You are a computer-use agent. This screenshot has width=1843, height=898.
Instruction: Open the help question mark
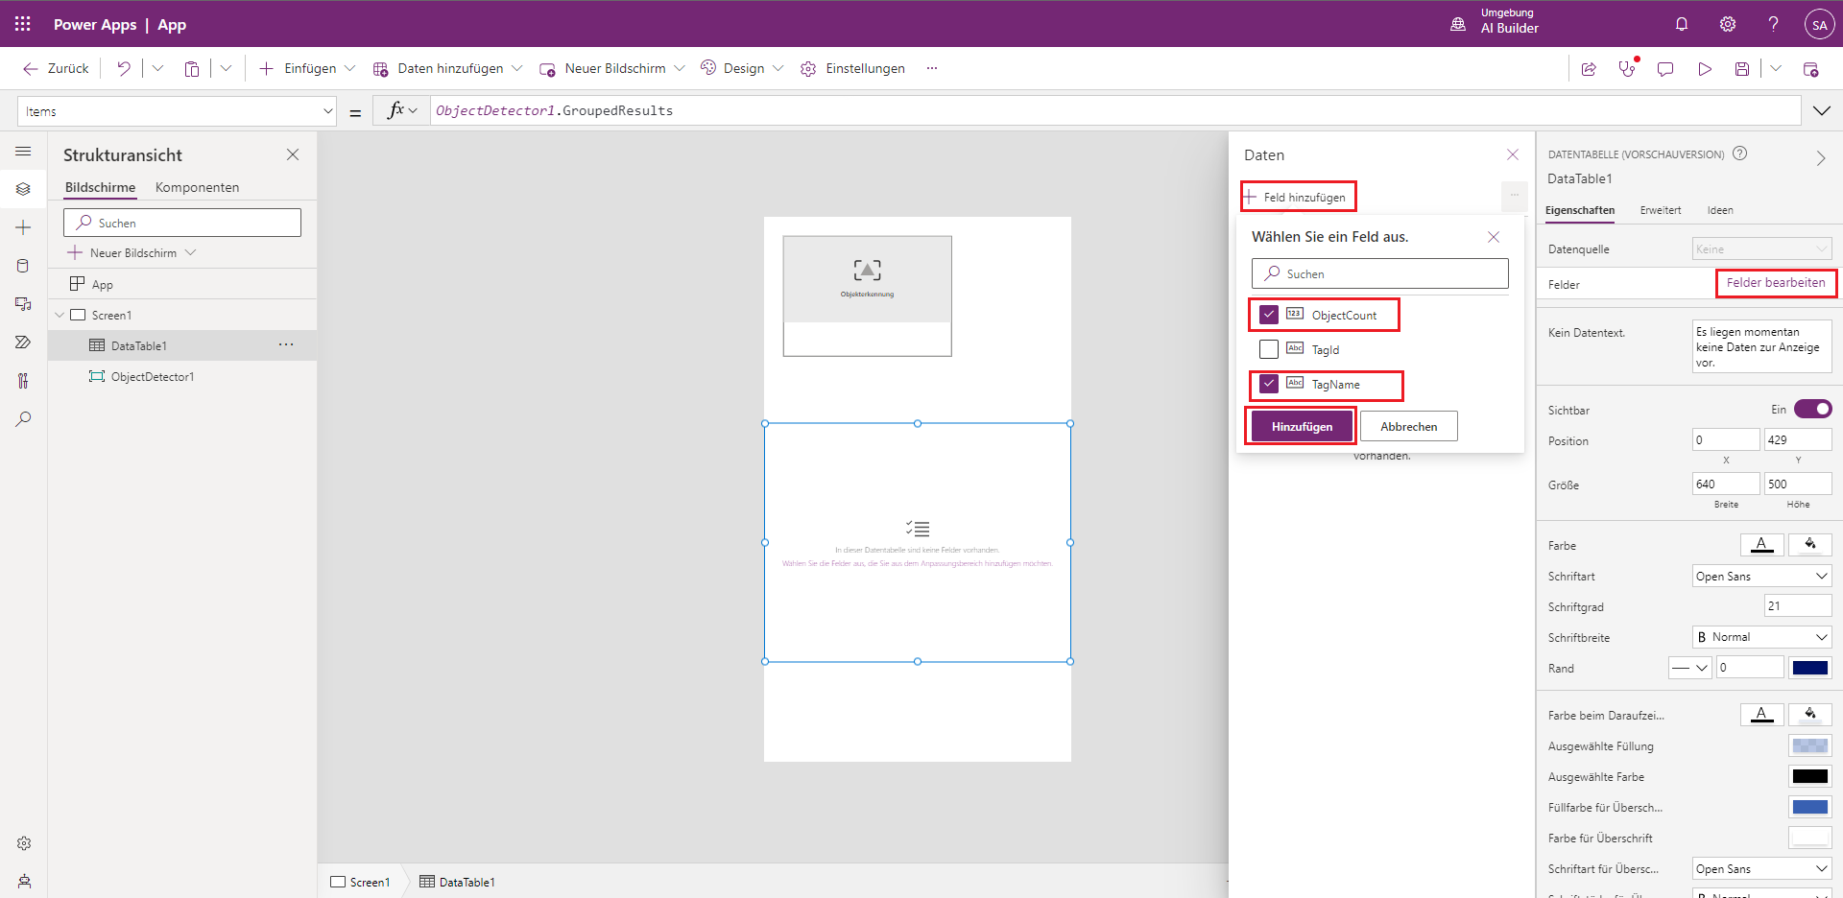coord(1774,24)
